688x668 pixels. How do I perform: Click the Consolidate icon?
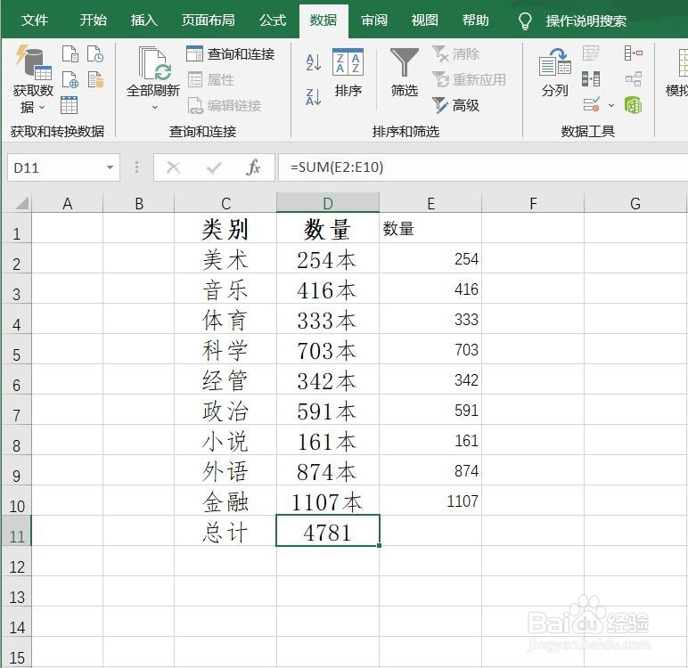[x=633, y=53]
